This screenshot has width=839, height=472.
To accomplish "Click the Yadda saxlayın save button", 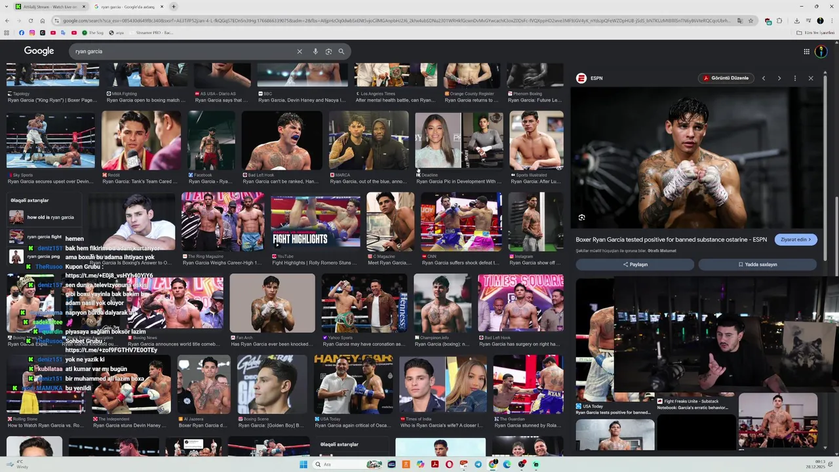I will tap(757, 264).
